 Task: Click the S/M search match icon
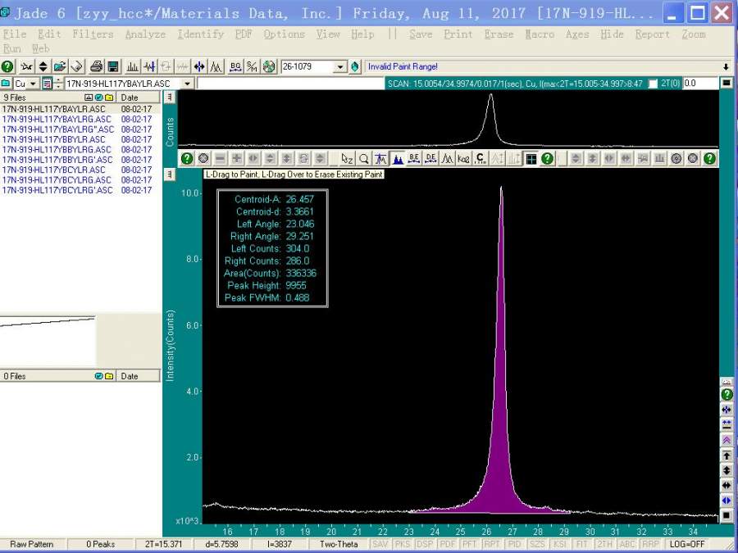[x=252, y=66]
